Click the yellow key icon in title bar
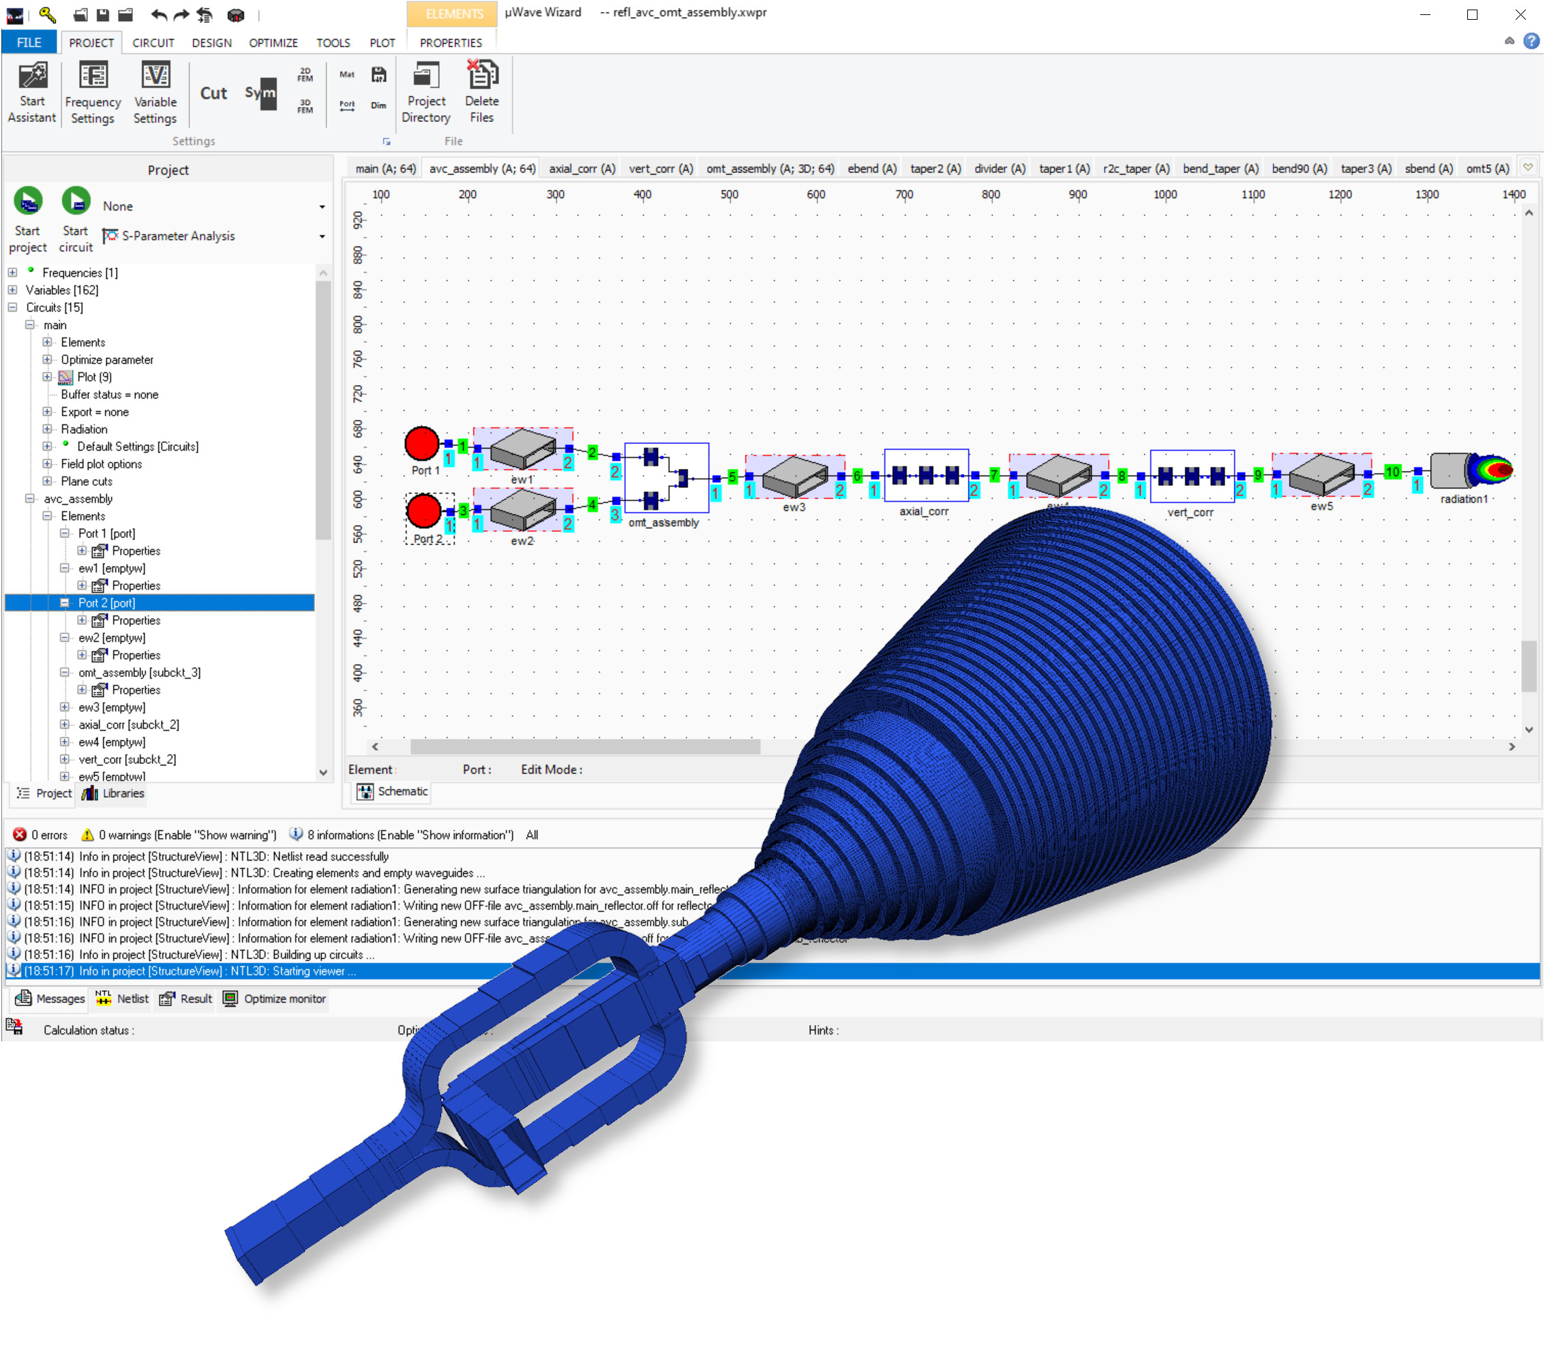 point(47,14)
